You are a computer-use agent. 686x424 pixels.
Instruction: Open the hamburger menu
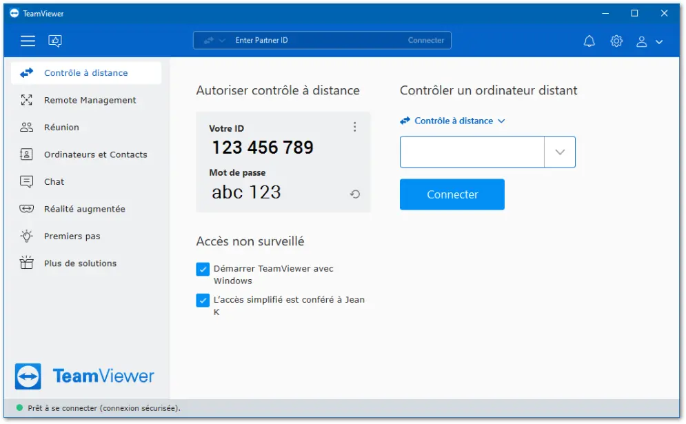28,41
